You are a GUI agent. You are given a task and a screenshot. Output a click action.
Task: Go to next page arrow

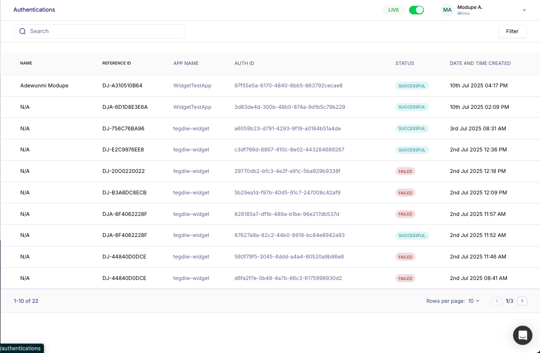[522, 301]
